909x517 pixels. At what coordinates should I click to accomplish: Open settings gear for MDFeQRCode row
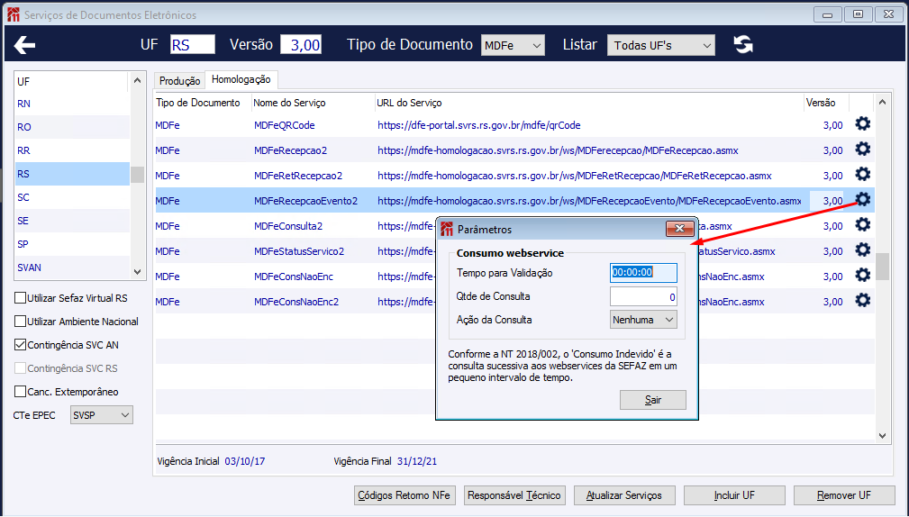pyautogui.click(x=863, y=124)
